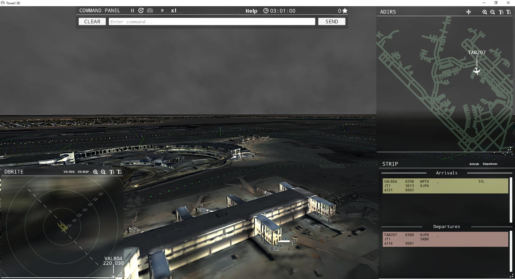The image size is (515, 279).
Task: Open the Help menu
Action: [x=251, y=11]
